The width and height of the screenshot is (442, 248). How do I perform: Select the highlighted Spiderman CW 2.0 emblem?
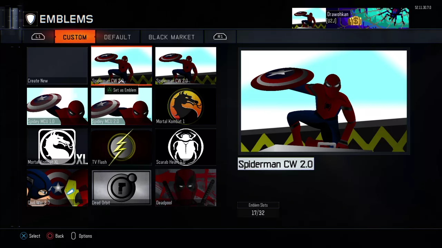coord(122,65)
